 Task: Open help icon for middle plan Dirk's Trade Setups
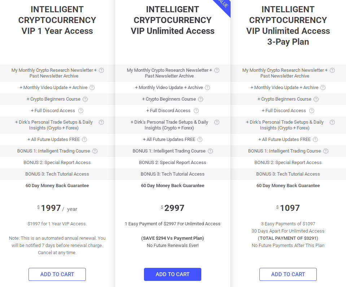[x=217, y=122]
